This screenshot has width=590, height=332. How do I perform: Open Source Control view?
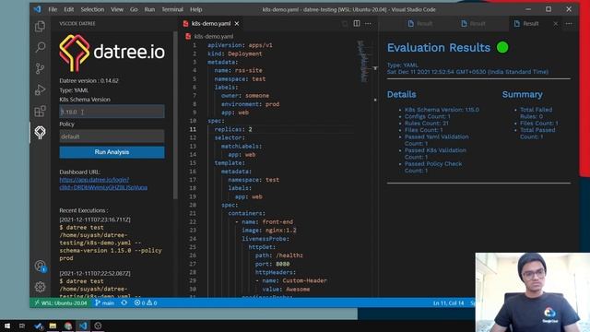click(40, 68)
